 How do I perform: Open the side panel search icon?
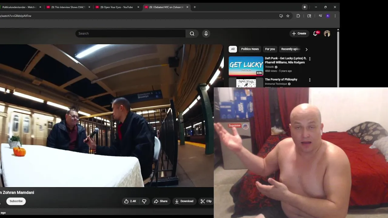click(309, 16)
